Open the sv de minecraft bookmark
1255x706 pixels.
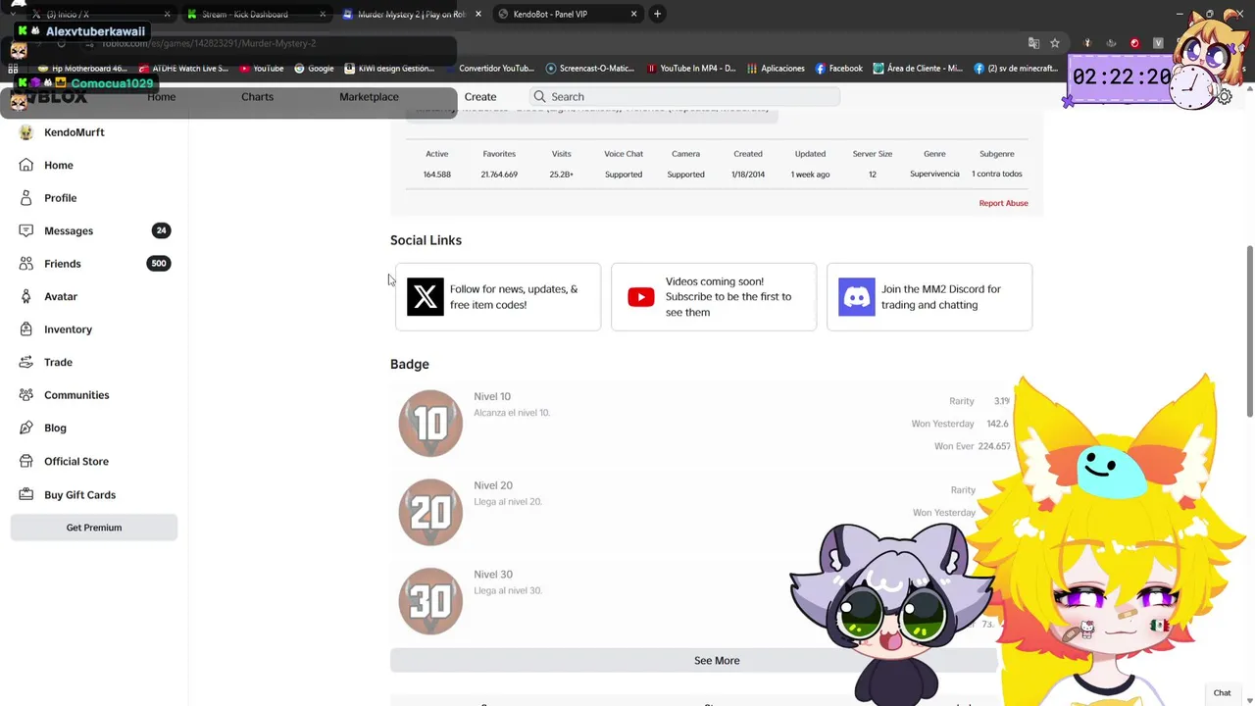point(1017,69)
